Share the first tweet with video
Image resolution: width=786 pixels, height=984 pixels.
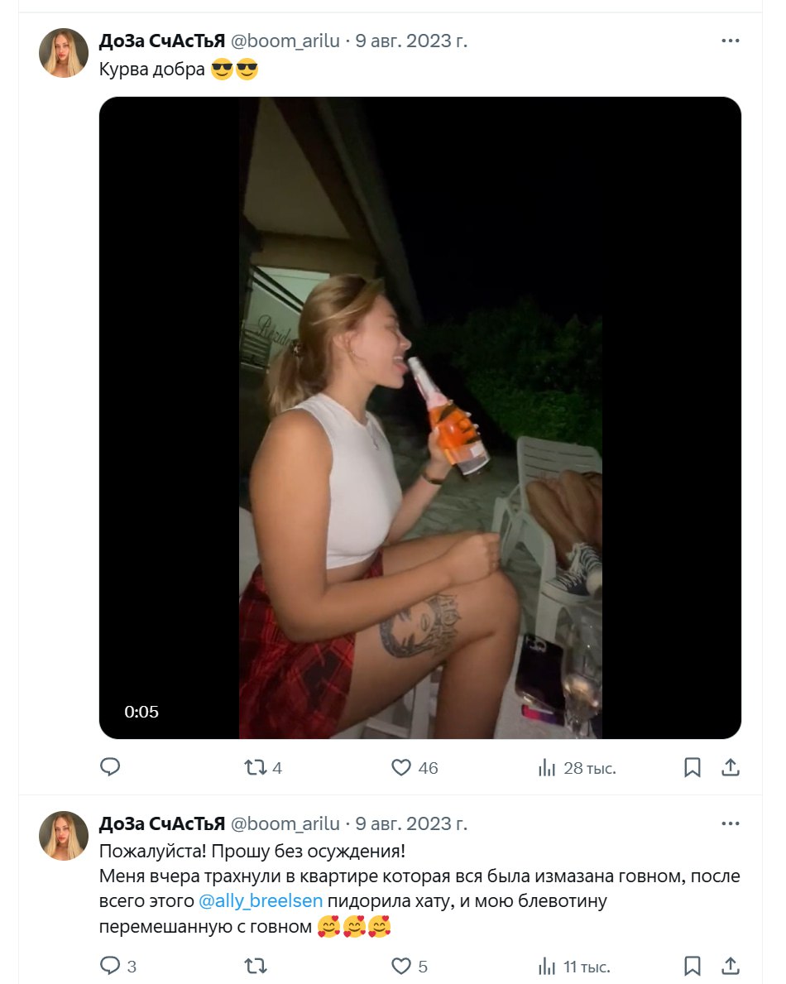(x=731, y=768)
